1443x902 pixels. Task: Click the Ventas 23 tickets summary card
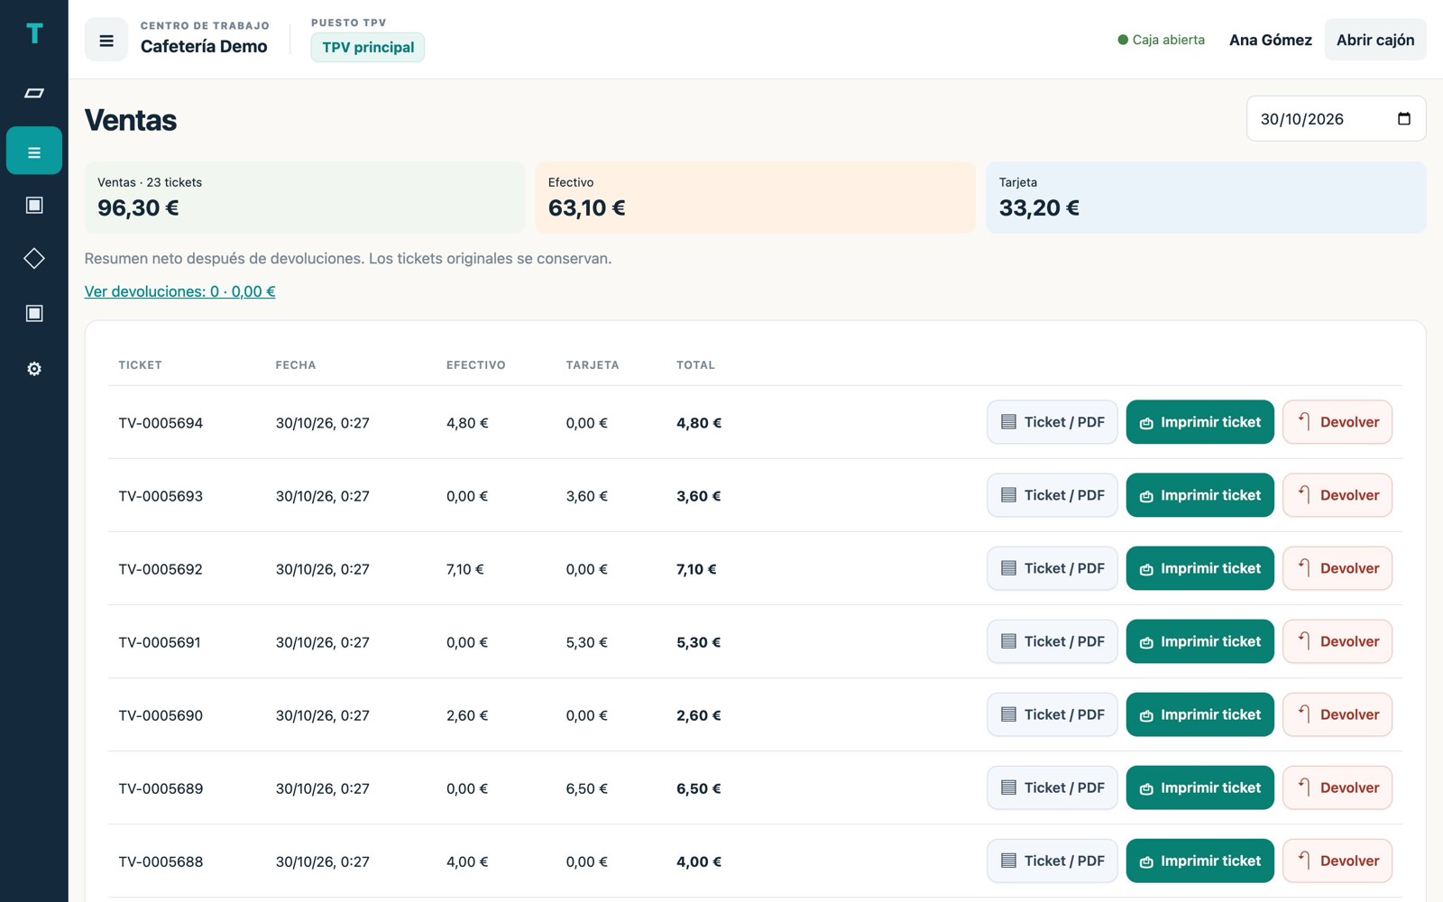coord(304,198)
